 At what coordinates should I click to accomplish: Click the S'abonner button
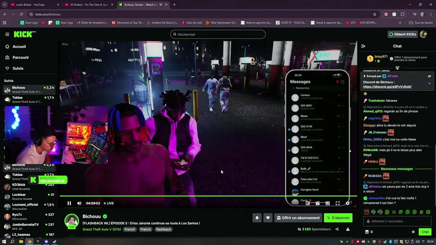click(338, 218)
